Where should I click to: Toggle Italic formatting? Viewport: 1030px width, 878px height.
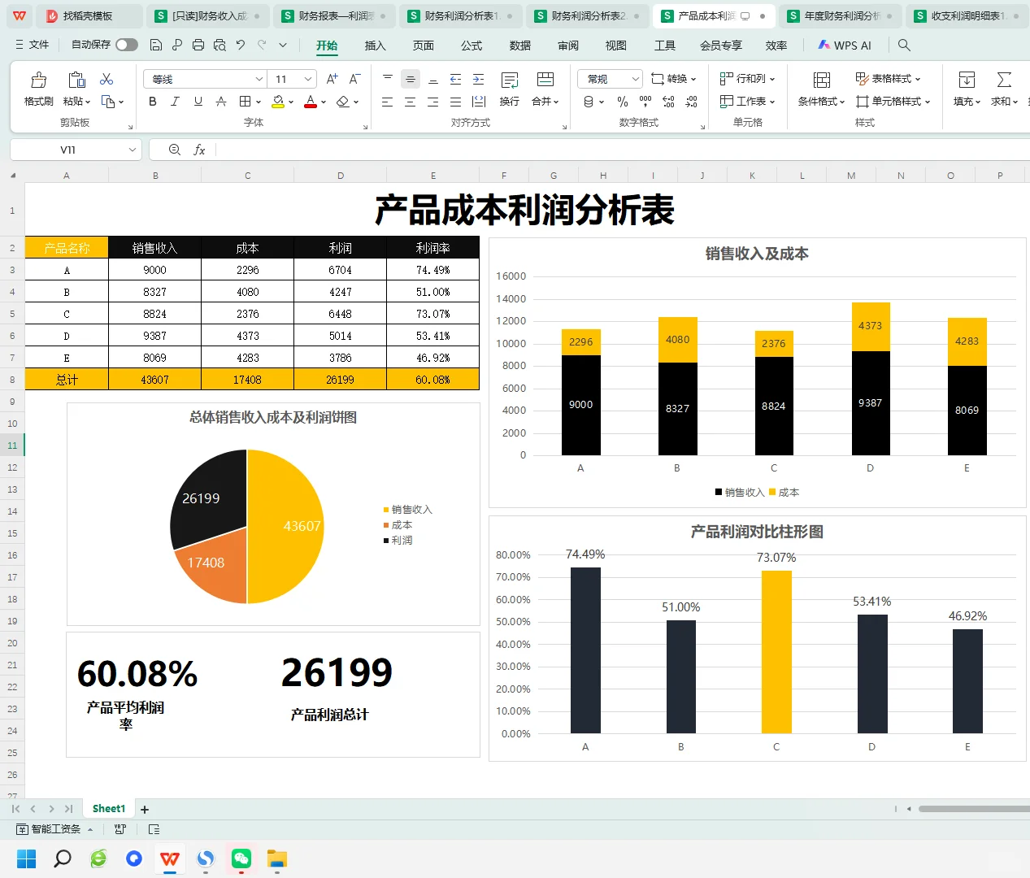point(175,102)
